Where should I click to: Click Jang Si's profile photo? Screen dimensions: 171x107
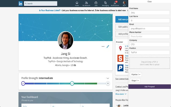[65, 40]
